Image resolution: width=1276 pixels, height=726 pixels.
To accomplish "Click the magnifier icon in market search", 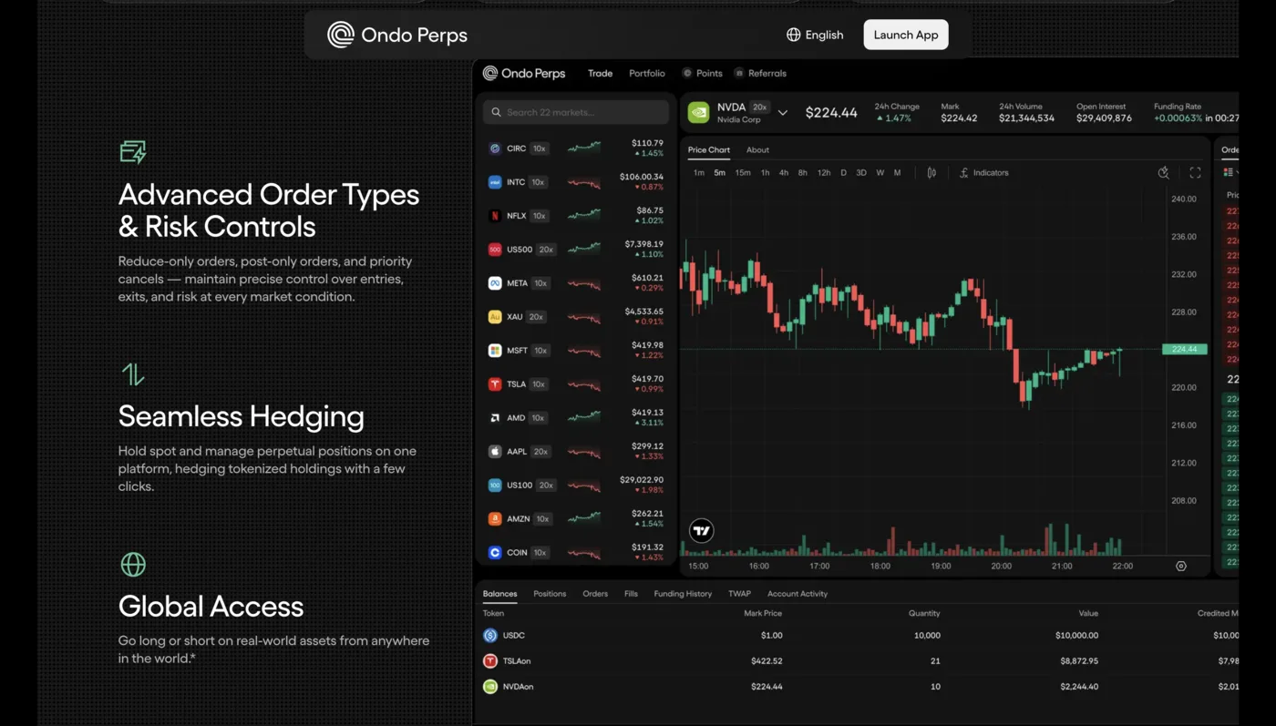I will click(497, 113).
